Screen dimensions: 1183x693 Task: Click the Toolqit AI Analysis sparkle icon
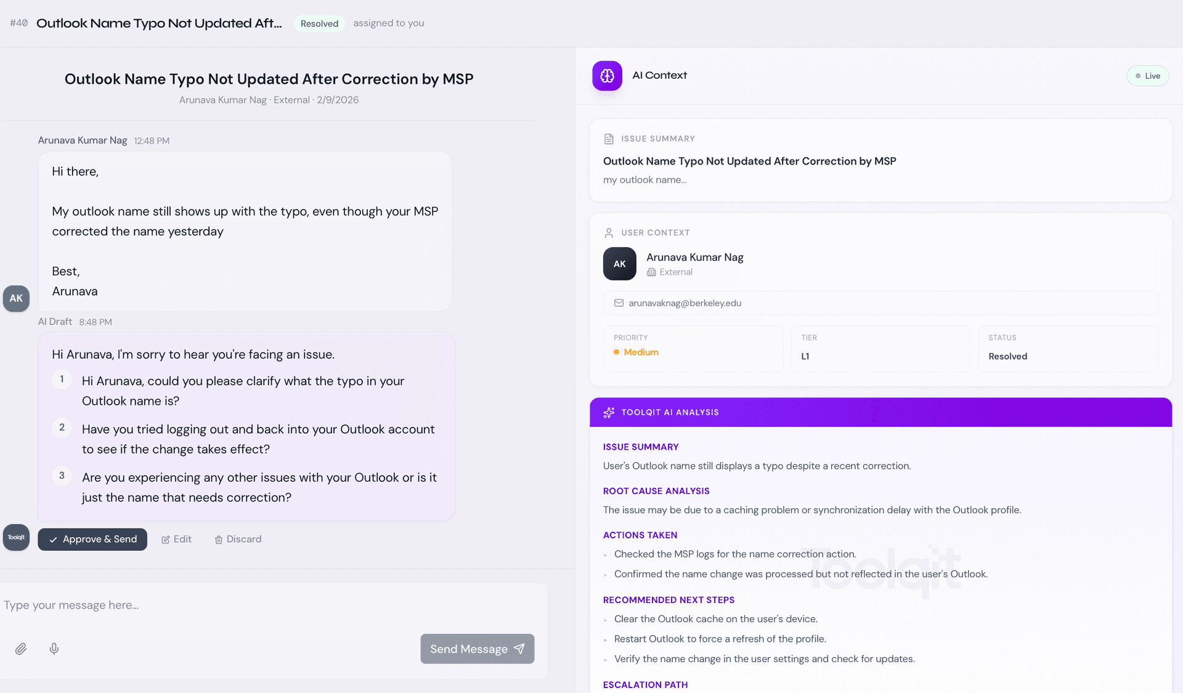(609, 413)
